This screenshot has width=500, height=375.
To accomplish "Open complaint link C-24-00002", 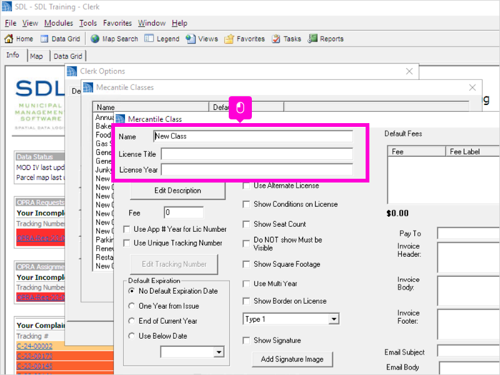I will [x=34, y=346].
